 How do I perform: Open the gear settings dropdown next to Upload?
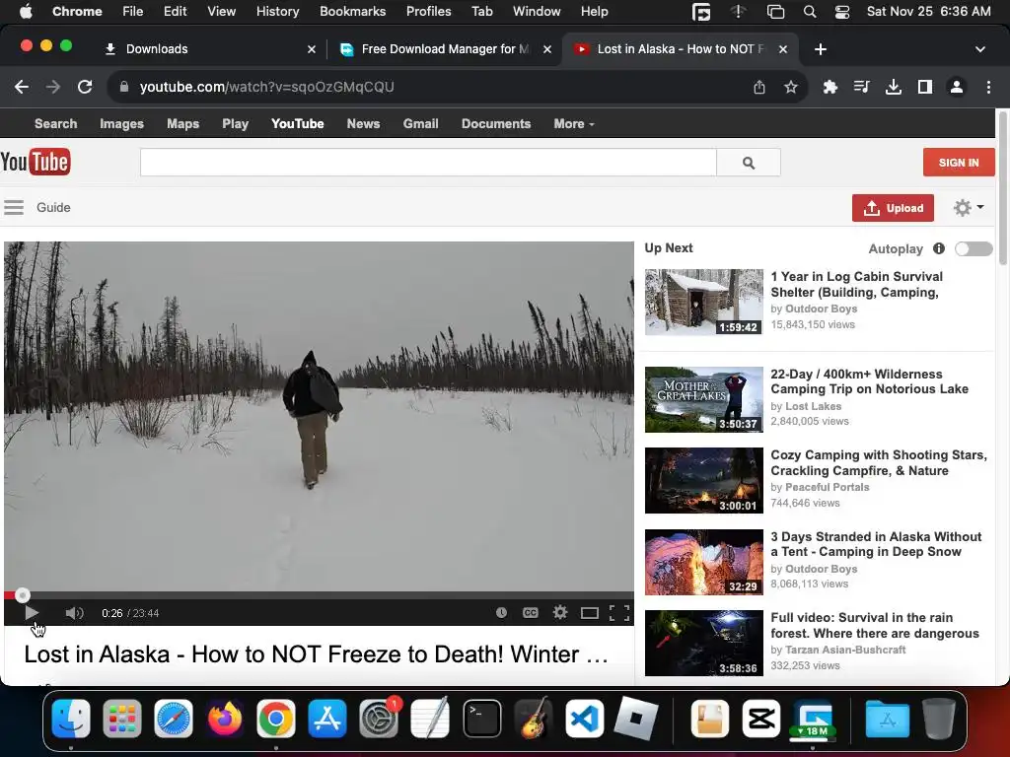[969, 207]
